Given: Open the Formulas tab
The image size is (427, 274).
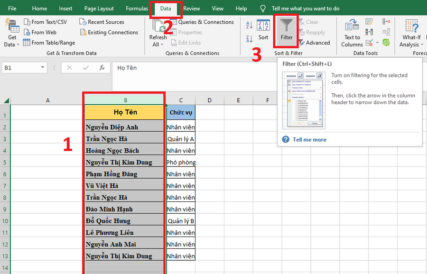Looking at the screenshot, I should [137, 9].
